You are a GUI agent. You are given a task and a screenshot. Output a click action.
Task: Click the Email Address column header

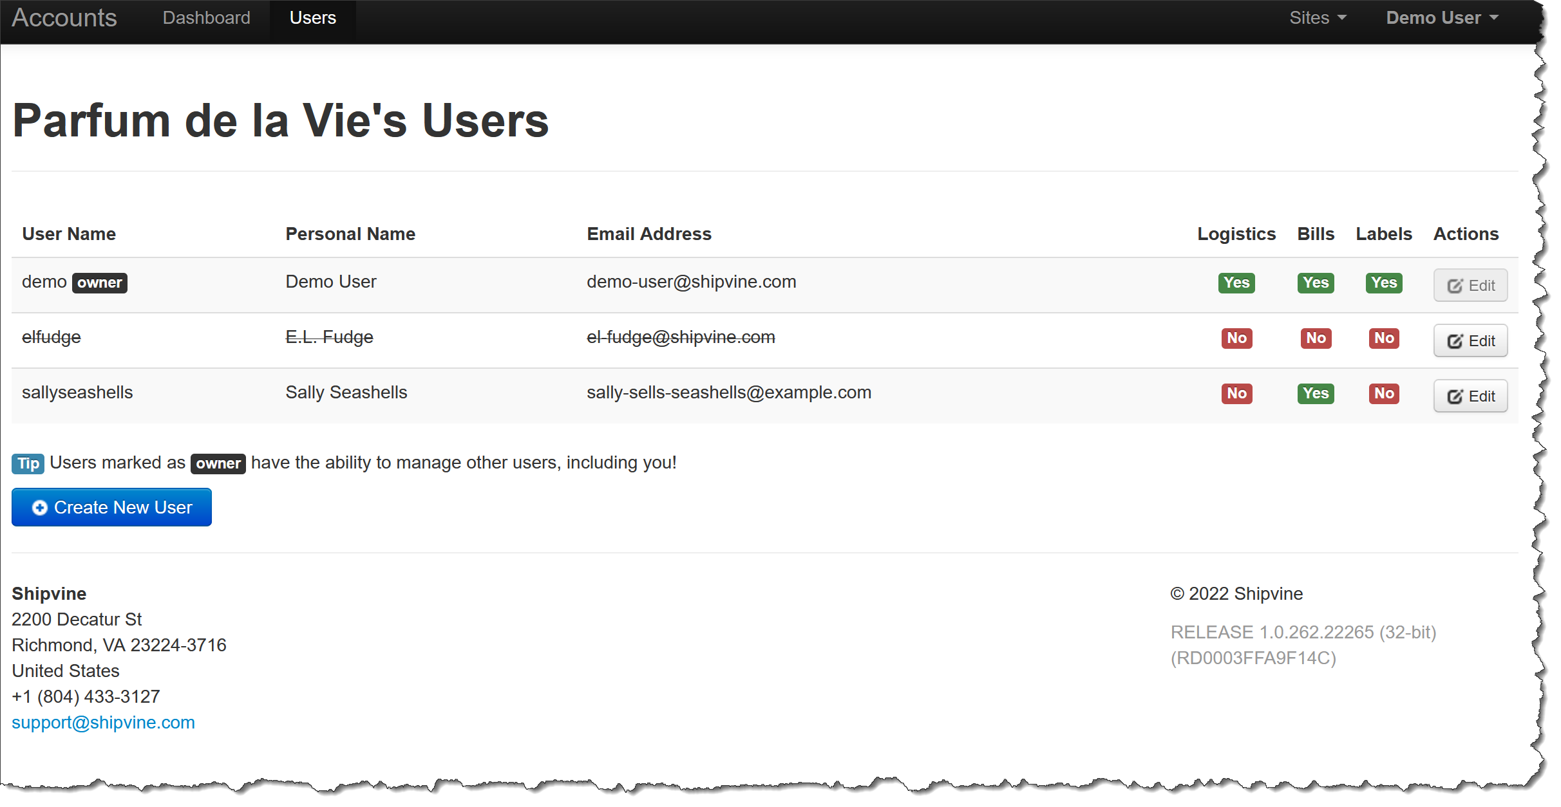tap(648, 234)
